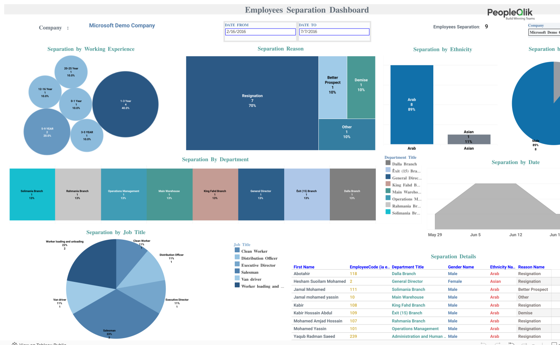Expand the EmployeeCode column header options
560x345 pixels.
[x=370, y=267]
